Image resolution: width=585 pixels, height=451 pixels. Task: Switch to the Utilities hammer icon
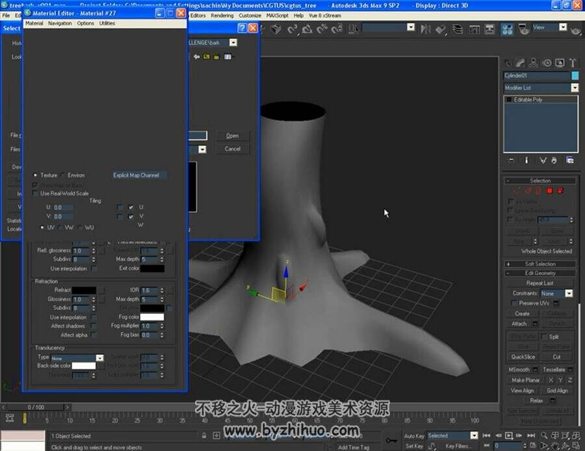573,62
